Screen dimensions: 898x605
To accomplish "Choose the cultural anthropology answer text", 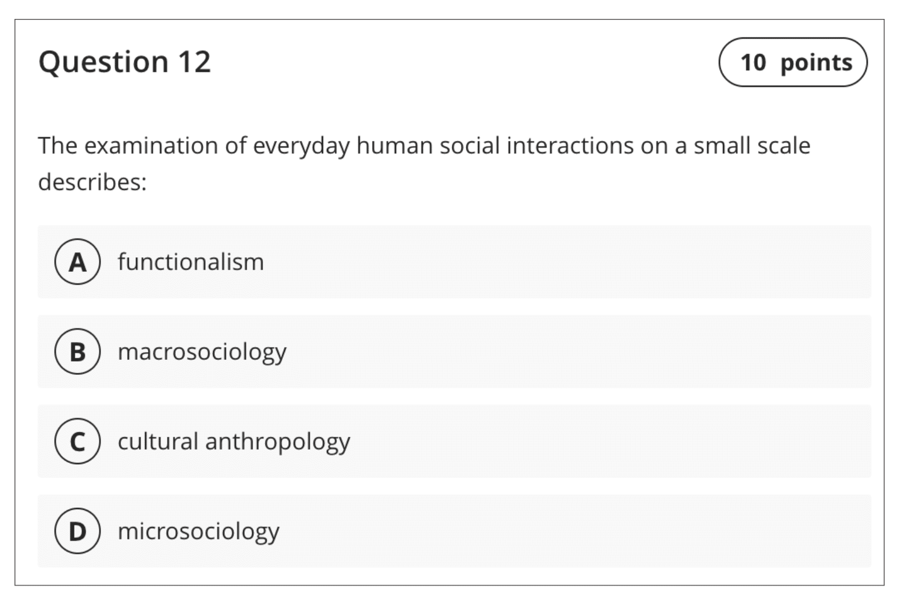I will click(x=234, y=442).
